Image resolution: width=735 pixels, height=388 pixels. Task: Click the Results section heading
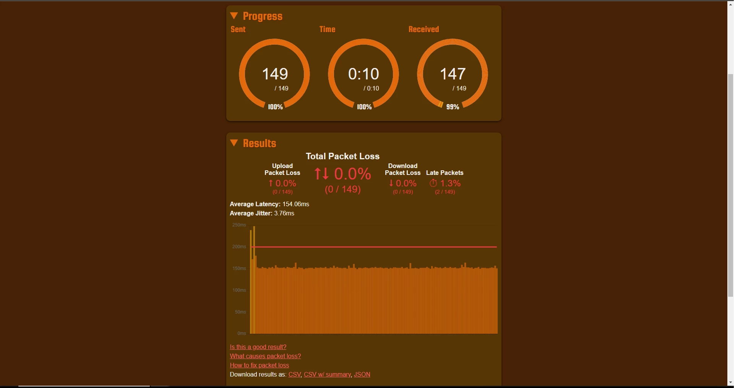pyautogui.click(x=260, y=143)
